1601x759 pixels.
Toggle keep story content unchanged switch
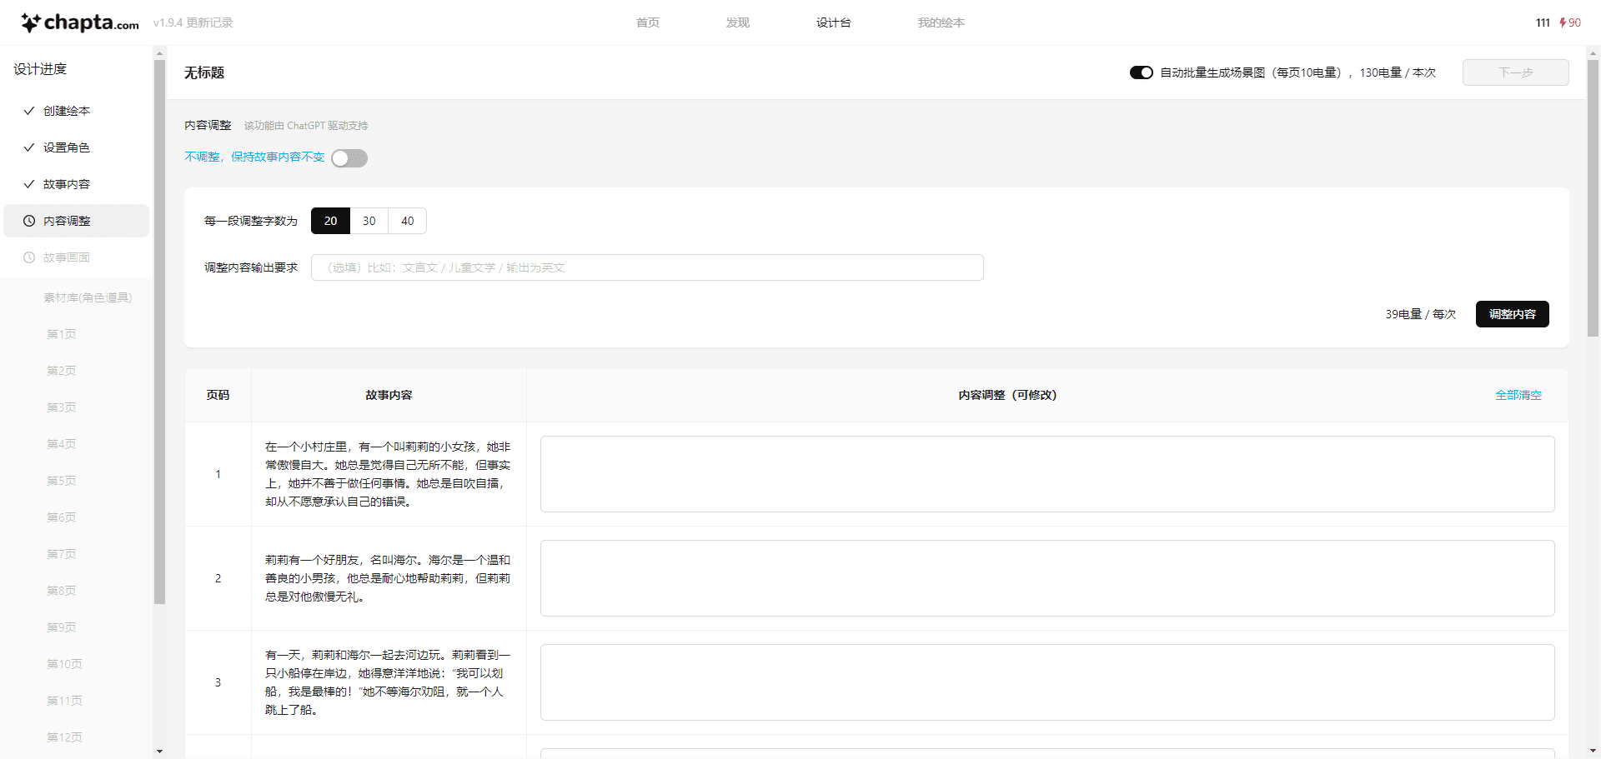(x=349, y=158)
